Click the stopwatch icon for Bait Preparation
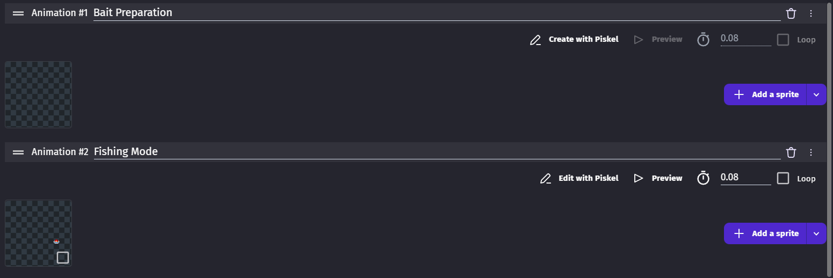This screenshot has width=833, height=278. pyautogui.click(x=703, y=39)
